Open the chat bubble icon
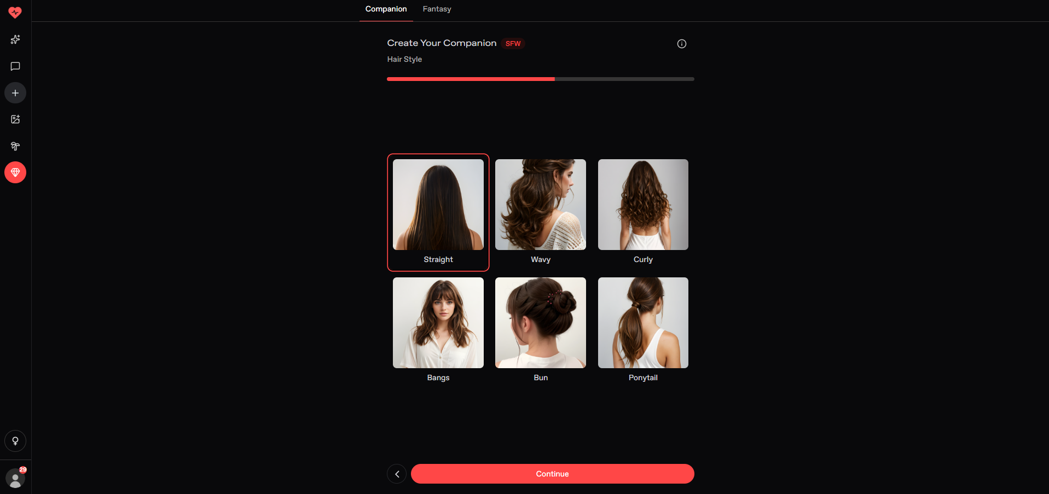This screenshot has height=494, width=1049. coord(15,66)
